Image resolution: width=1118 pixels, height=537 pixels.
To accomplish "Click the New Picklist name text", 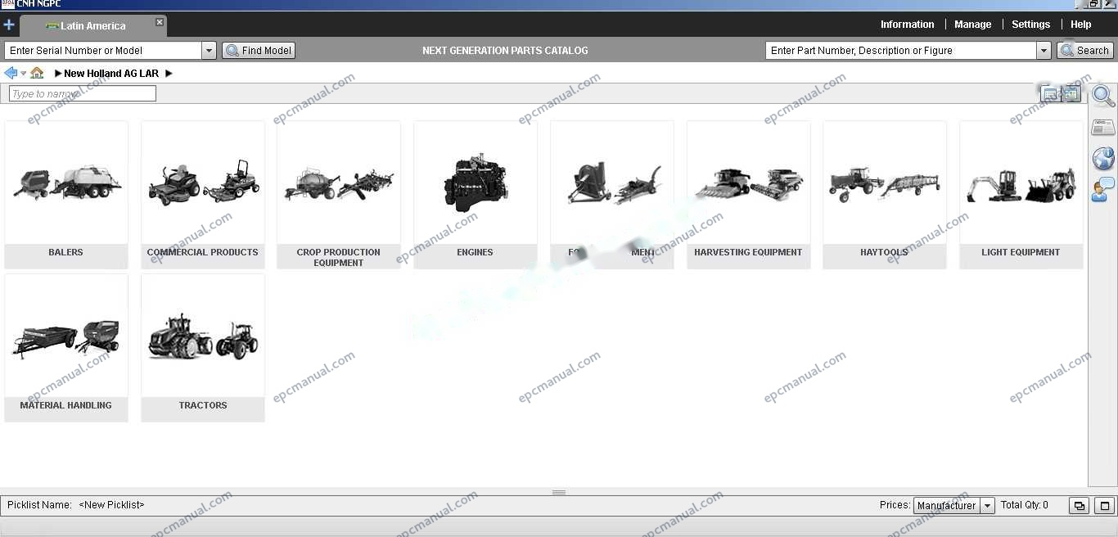I will click(x=111, y=505).
